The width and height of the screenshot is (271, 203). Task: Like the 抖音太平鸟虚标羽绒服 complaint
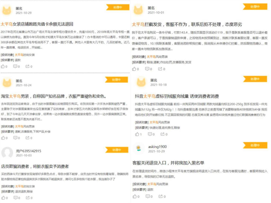click(138, 134)
